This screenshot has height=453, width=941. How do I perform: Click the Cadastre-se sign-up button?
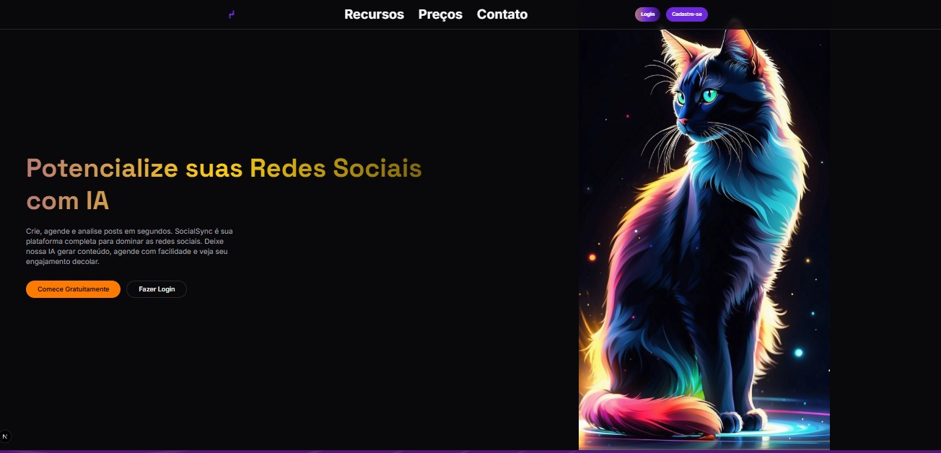pos(686,14)
